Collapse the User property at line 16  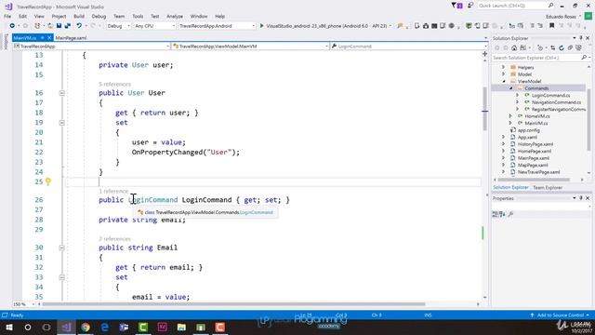[62, 93]
